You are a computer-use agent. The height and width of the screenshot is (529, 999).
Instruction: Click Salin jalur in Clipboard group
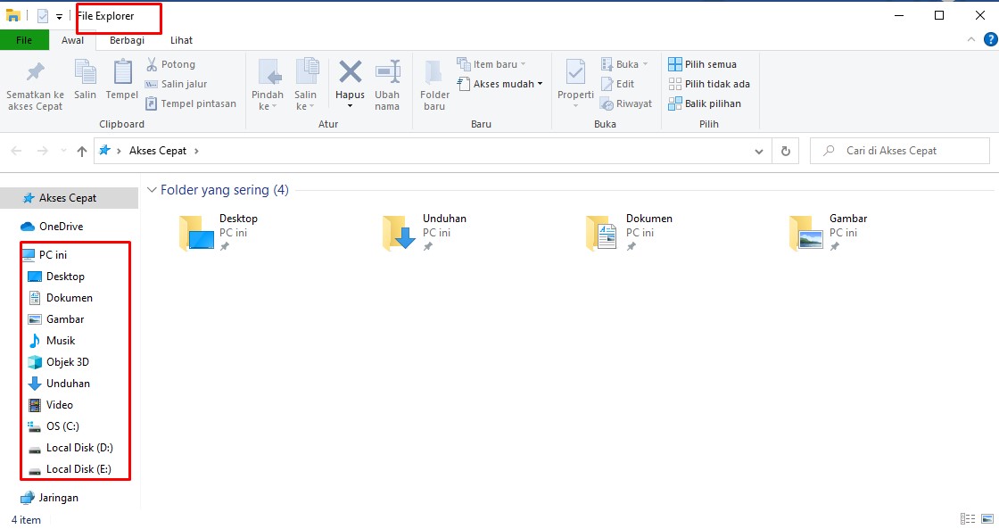[x=176, y=84]
